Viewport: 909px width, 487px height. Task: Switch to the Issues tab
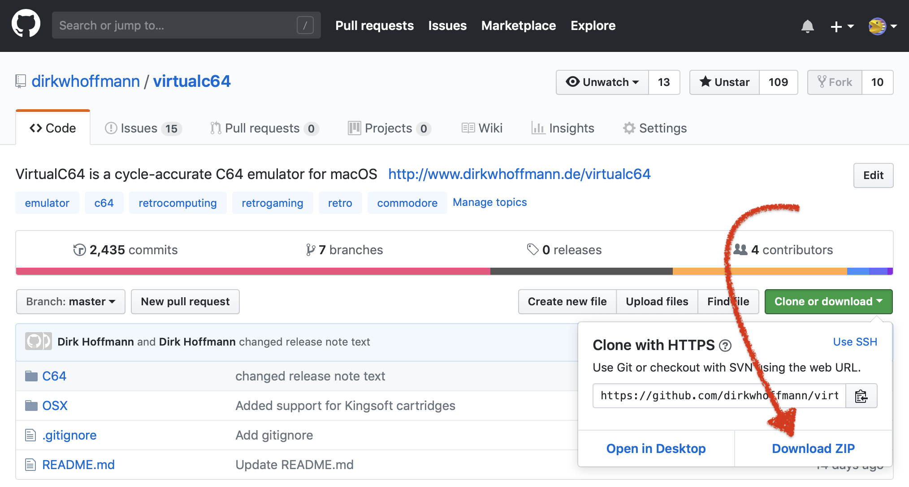pyautogui.click(x=143, y=128)
